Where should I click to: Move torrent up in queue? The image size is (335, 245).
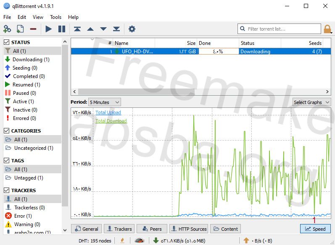tap(90, 29)
